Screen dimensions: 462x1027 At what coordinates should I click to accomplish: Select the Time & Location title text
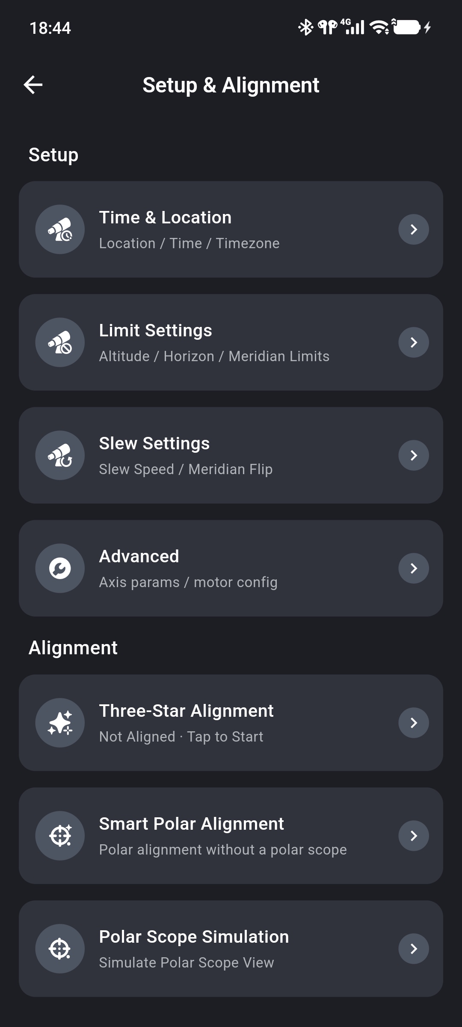click(165, 217)
